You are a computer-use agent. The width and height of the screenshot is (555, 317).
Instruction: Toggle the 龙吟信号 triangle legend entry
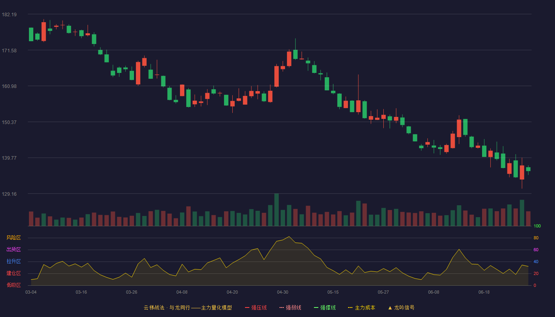coord(401,307)
